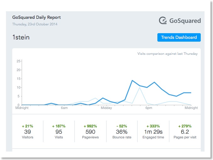Open the Trends Dashboard button
The image size is (213, 160).
pyautogui.click(x=179, y=37)
